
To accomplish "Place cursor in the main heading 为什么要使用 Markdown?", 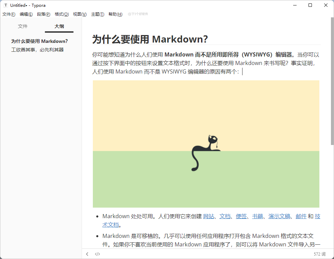I will pyautogui.click(x=150, y=39).
